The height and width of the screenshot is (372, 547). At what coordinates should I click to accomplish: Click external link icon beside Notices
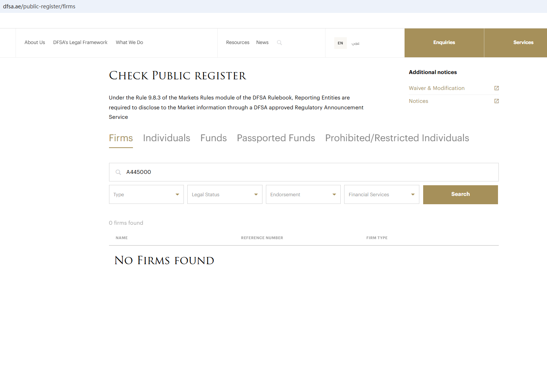tap(496, 101)
